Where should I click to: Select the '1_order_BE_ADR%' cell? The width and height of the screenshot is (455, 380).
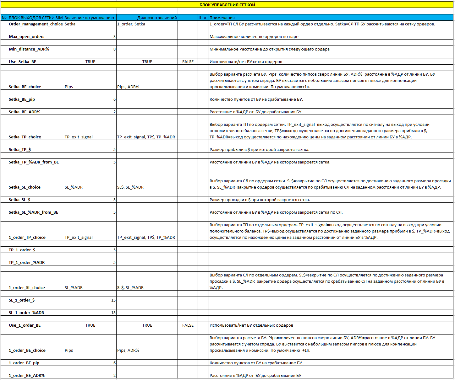[x=36, y=375]
